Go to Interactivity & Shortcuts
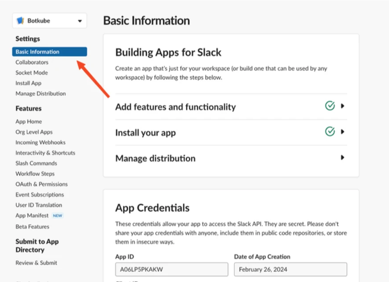Image resolution: width=389 pixels, height=282 pixels. tap(45, 153)
